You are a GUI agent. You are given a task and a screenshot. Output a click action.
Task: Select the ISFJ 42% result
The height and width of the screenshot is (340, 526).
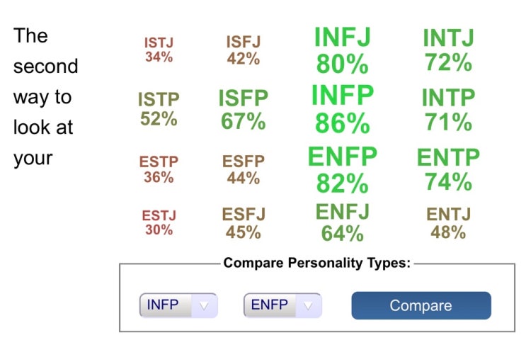pos(243,50)
